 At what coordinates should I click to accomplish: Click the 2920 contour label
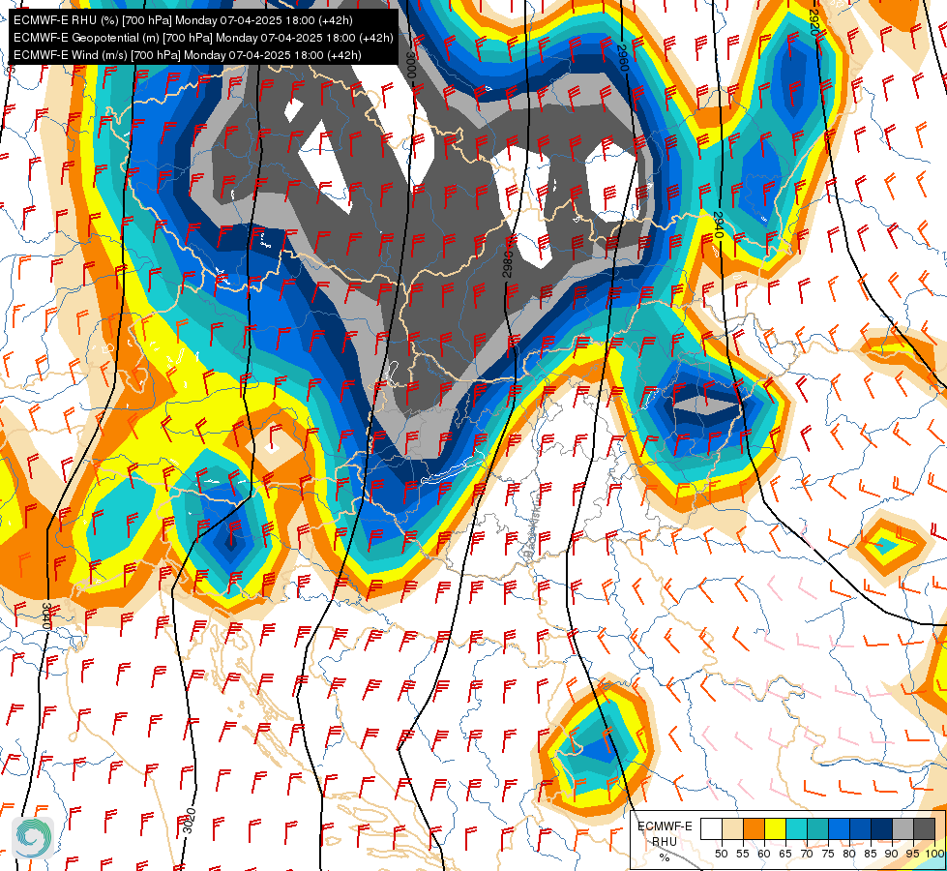coord(814,24)
